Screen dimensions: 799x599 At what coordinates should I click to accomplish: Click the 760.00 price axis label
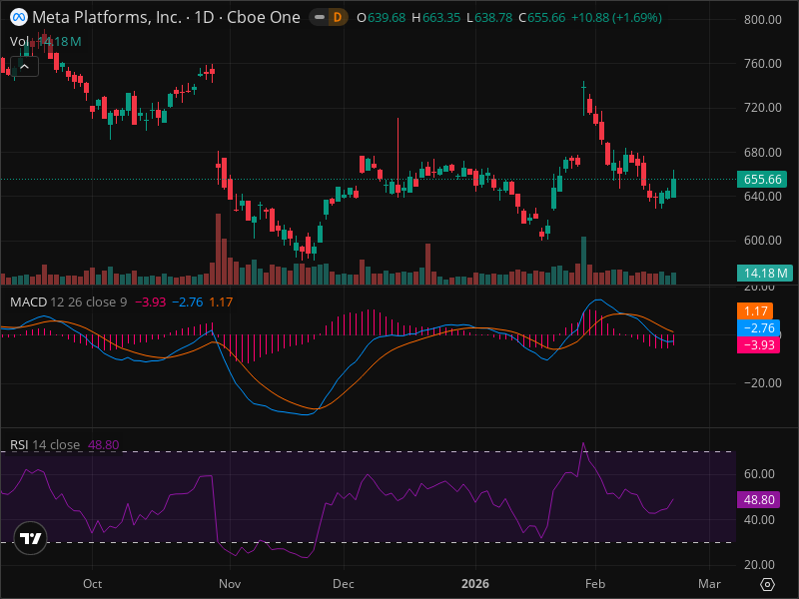[762, 64]
